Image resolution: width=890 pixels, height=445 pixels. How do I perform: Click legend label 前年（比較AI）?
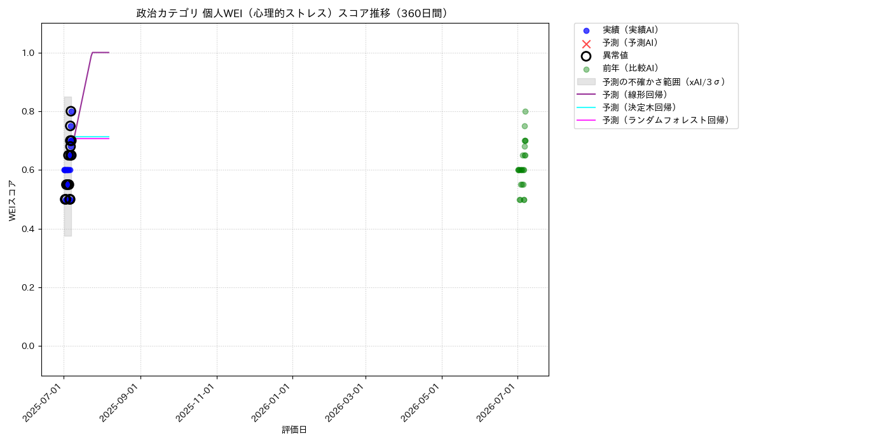pyautogui.click(x=631, y=69)
